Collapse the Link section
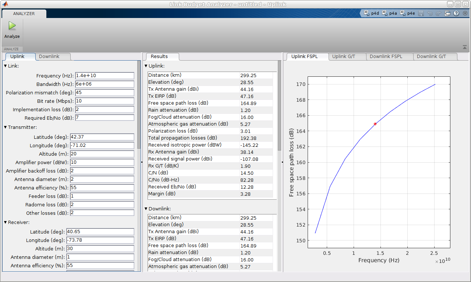471x282 pixels. 6,66
